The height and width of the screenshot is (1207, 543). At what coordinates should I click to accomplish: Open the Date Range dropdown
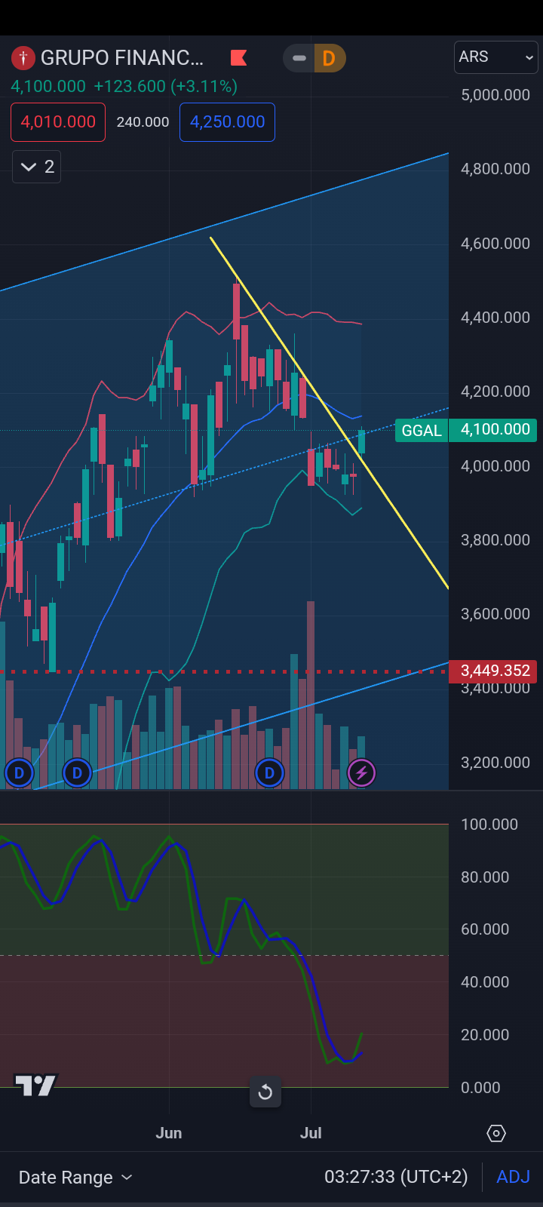click(75, 1178)
